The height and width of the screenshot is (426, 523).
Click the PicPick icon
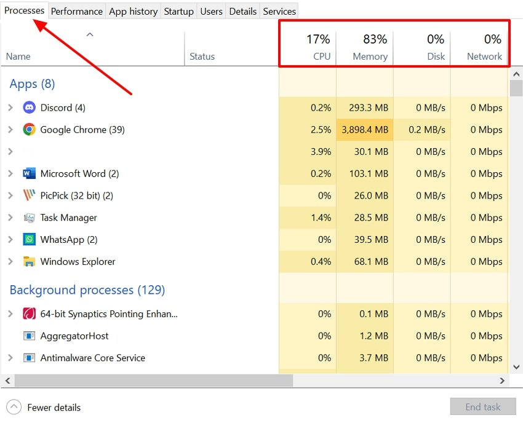pyautogui.click(x=29, y=195)
